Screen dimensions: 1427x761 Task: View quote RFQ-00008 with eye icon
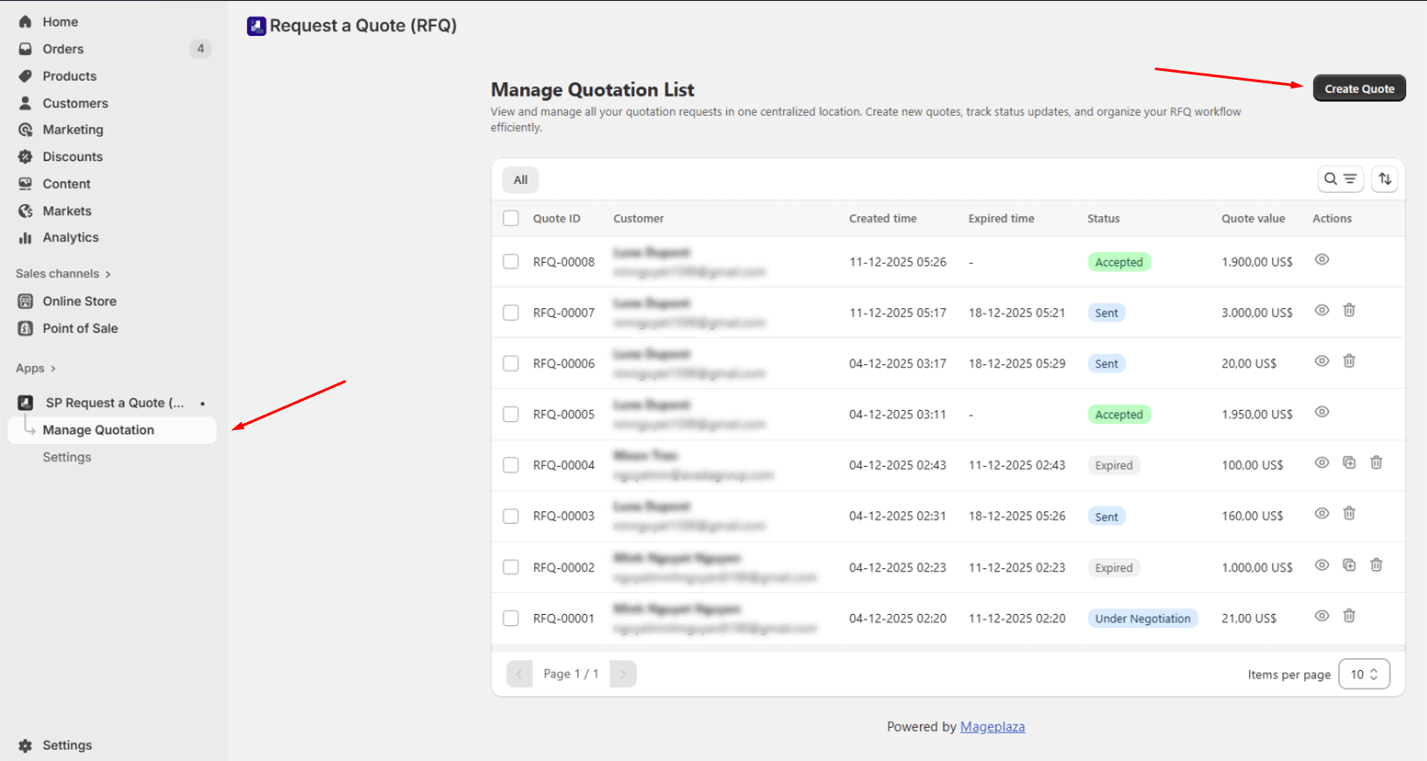pyautogui.click(x=1322, y=259)
